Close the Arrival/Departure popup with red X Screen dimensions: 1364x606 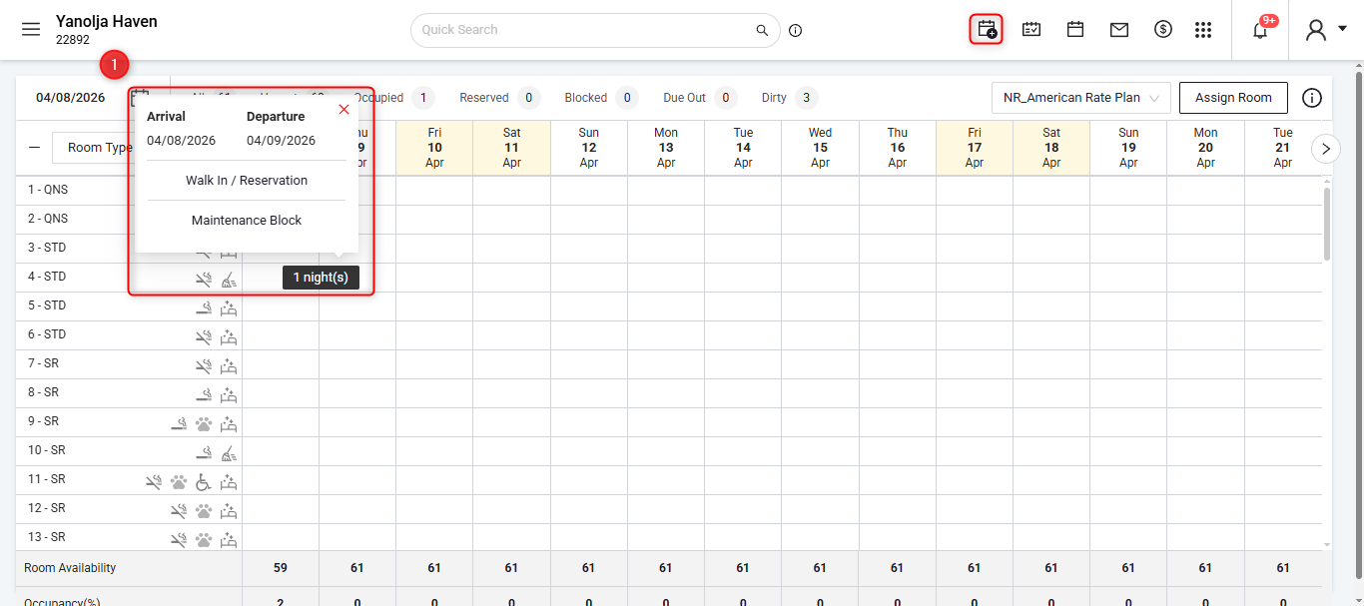point(344,110)
